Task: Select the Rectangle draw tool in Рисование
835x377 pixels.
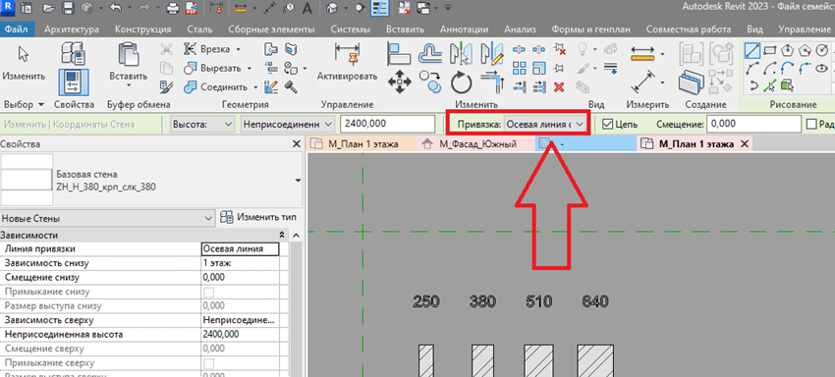Action: click(x=769, y=51)
